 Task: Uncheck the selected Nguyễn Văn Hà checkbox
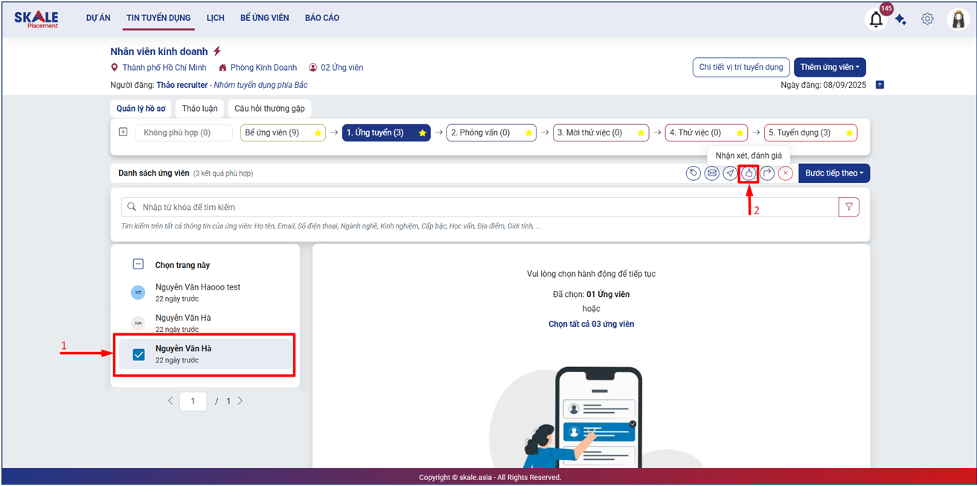point(138,354)
